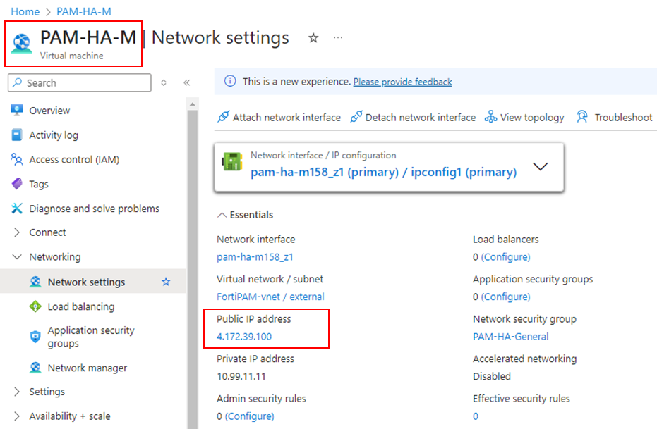The width and height of the screenshot is (657, 429).
Task: Open the Activity log via its sidebar icon
Action: 16,135
